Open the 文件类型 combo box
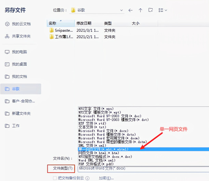The width and height of the screenshot is (209, 181). point(143,169)
